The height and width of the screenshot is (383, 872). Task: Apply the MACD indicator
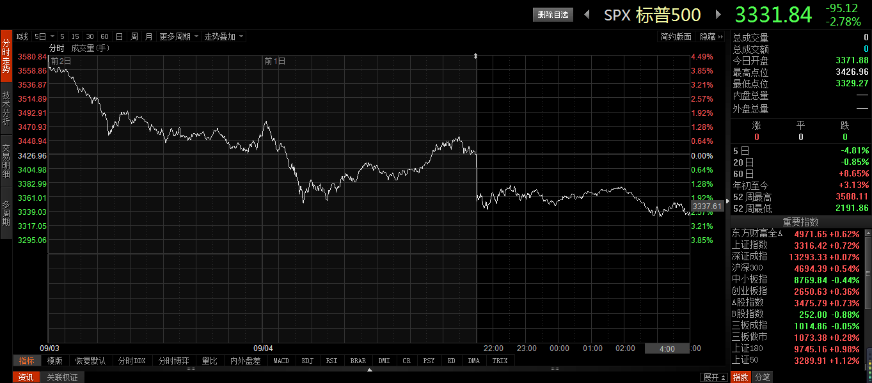(x=281, y=360)
